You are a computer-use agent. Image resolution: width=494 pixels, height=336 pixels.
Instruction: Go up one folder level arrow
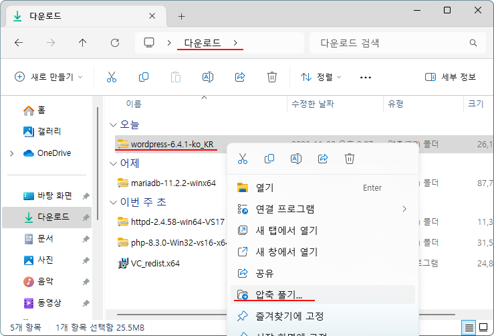[x=82, y=43]
